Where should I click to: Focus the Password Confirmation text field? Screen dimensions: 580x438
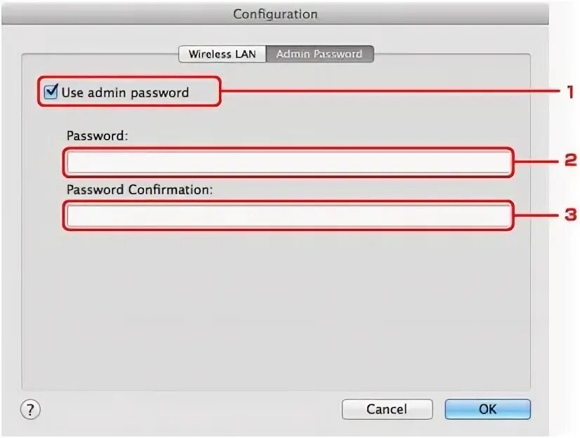[x=289, y=216]
